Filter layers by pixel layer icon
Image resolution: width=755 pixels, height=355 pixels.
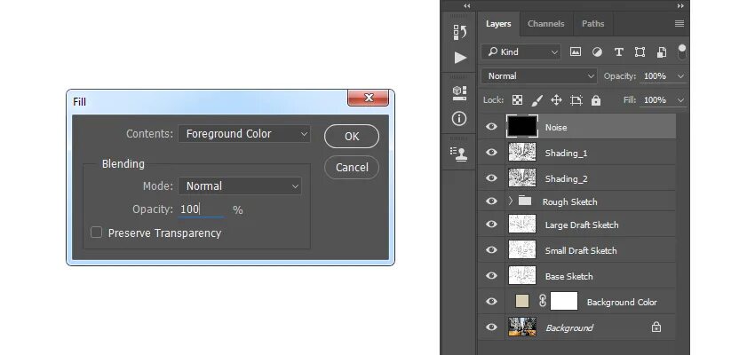point(576,52)
